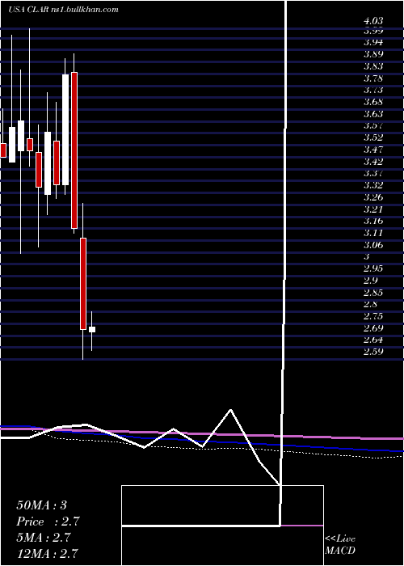The image size is (404, 566).
Task: Click the 2.69 price axis label
Action: (373, 328)
